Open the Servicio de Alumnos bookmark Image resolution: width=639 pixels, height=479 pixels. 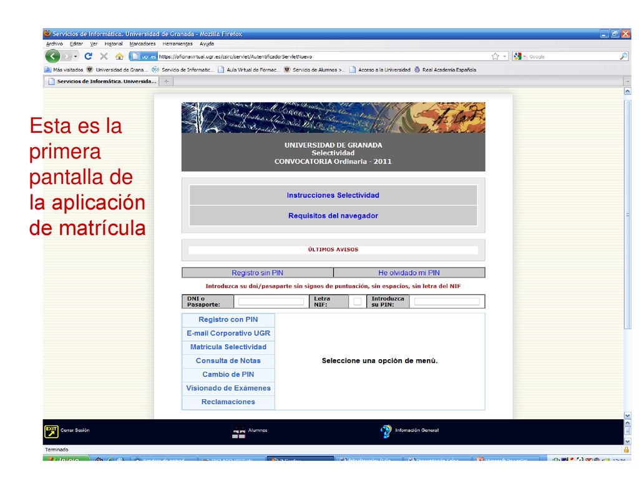point(315,70)
